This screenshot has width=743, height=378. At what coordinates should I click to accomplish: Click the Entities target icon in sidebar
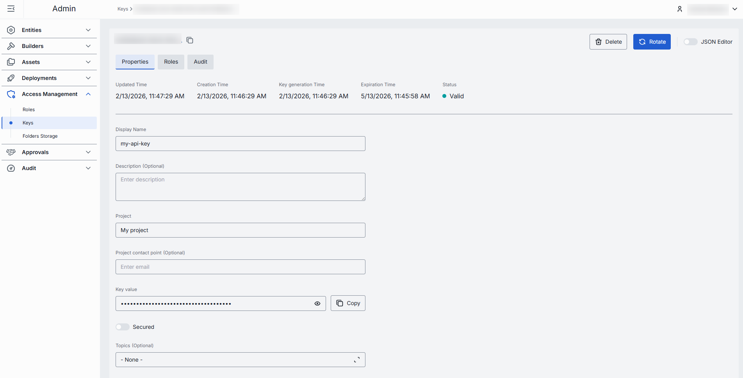[11, 30]
